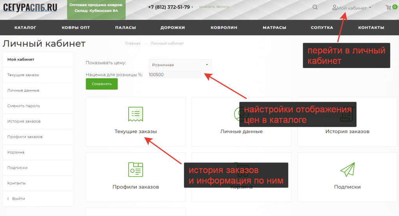The height and width of the screenshot is (216, 399).
Task: Click the Текущие заказы receipt icon
Action: 136,114
